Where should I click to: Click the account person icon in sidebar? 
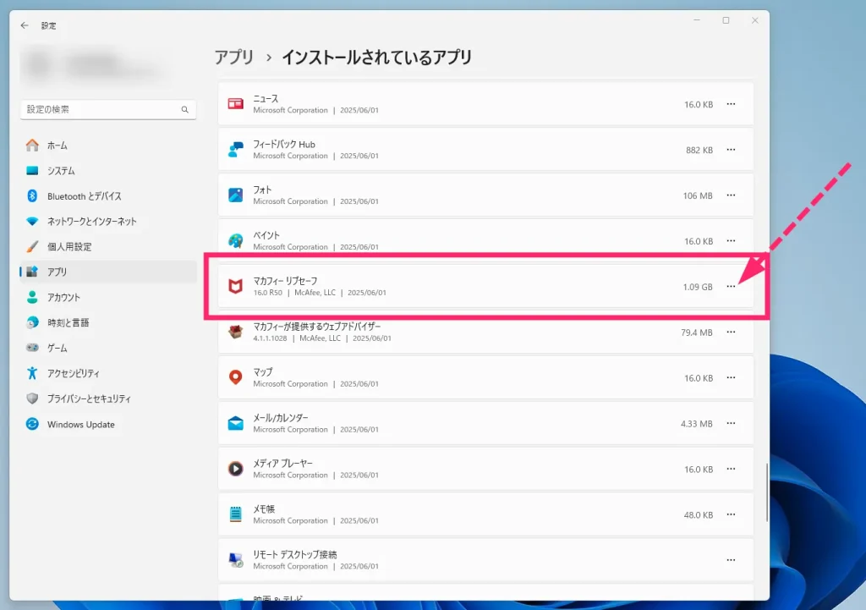pyautogui.click(x=33, y=297)
